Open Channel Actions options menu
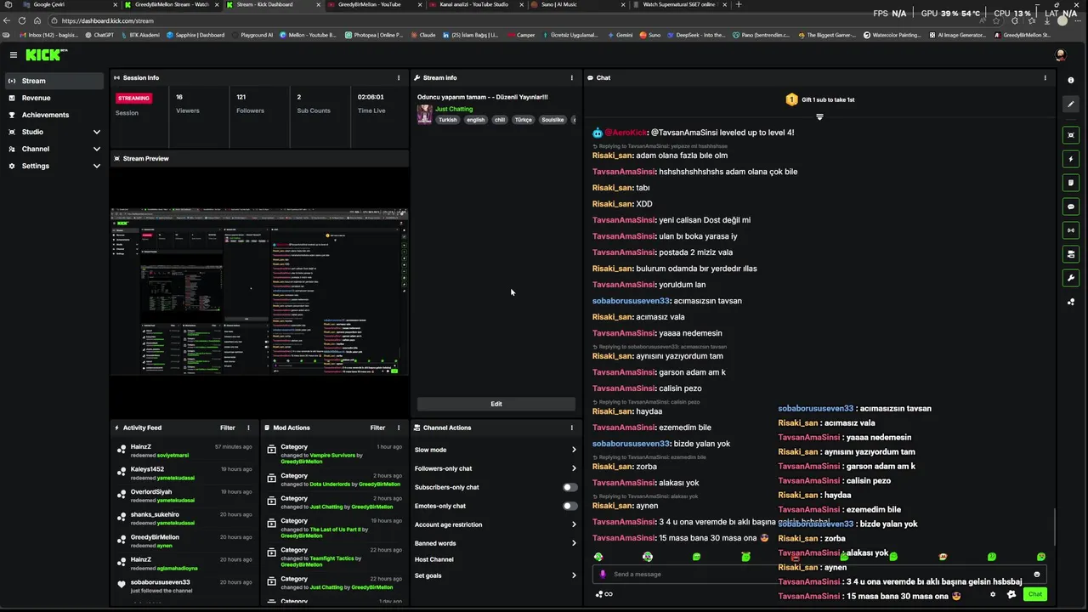This screenshot has height=612, width=1088. [571, 428]
